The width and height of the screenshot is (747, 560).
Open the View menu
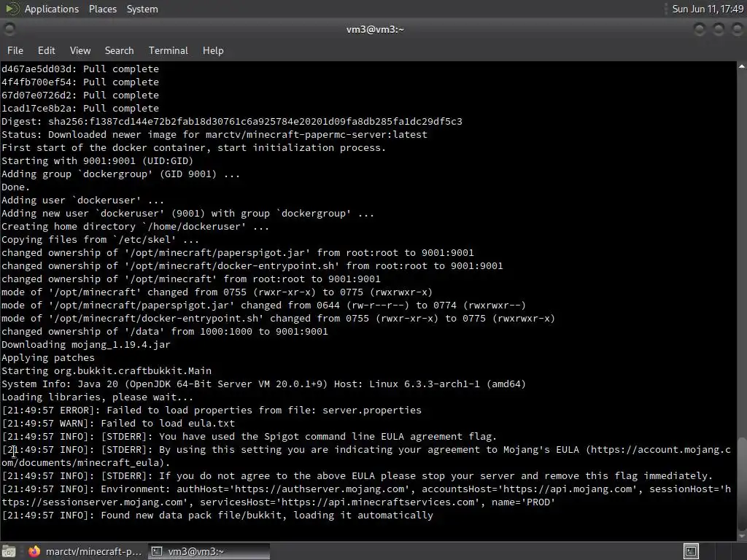tap(80, 50)
